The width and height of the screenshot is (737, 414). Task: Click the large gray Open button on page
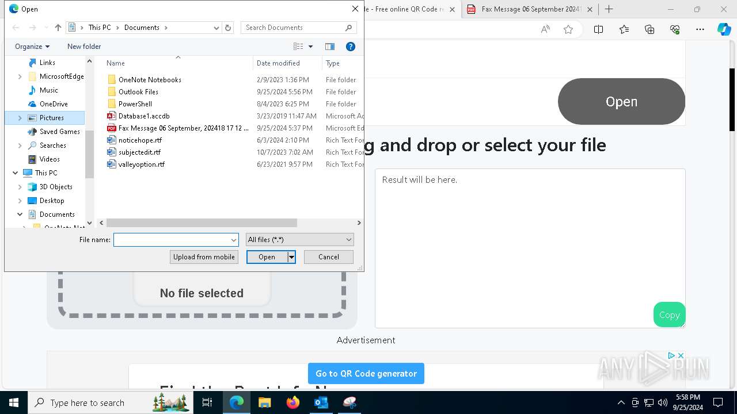coord(621,101)
